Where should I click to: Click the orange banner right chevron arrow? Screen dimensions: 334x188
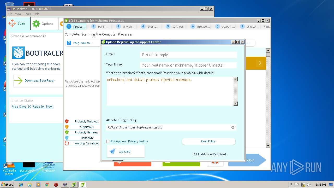click(260, 63)
